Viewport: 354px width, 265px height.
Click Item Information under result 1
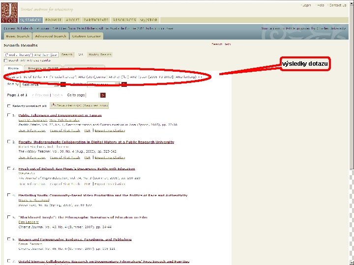click(x=32, y=131)
